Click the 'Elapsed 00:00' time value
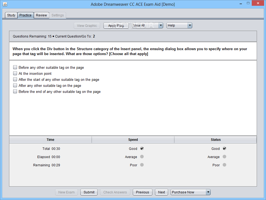The height and width of the screenshot is (200, 266). [49, 157]
